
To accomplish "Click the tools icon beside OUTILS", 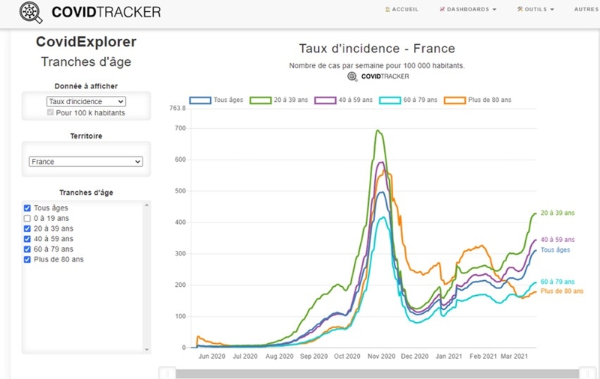I will [520, 9].
